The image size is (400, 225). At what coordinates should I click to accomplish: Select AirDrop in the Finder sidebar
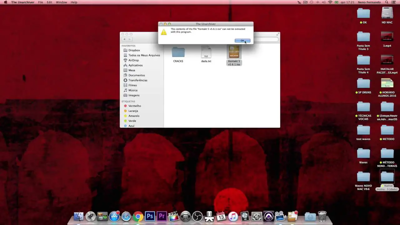(133, 60)
